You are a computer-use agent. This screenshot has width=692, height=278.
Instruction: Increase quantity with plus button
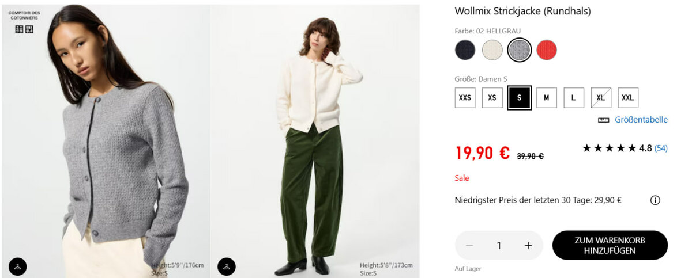pyautogui.click(x=528, y=246)
